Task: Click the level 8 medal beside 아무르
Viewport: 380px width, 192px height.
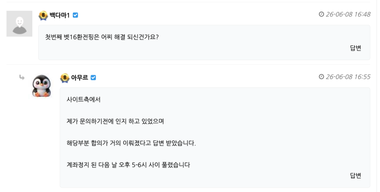Action: 65,78
